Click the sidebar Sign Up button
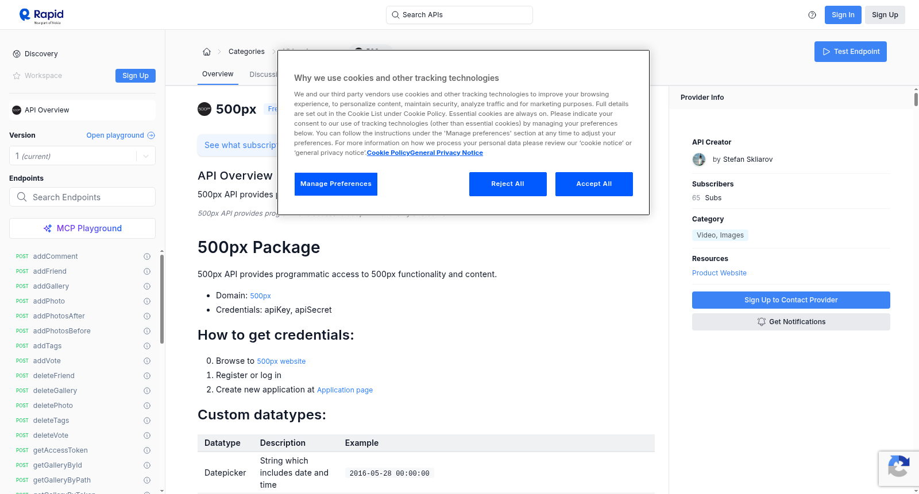Image resolution: width=919 pixels, height=494 pixels. click(136, 76)
